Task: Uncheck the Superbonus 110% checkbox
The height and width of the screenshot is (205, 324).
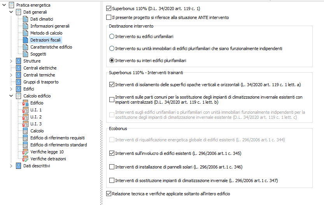Action: pyautogui.click(x=109, y=9)
